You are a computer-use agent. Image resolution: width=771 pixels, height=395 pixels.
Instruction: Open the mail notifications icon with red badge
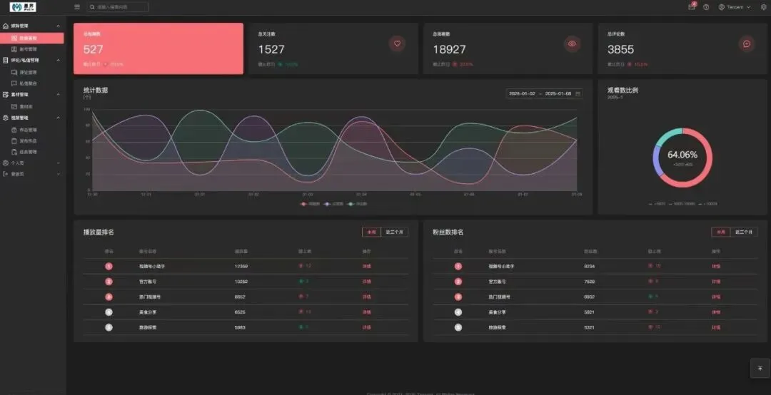point(691,7)
